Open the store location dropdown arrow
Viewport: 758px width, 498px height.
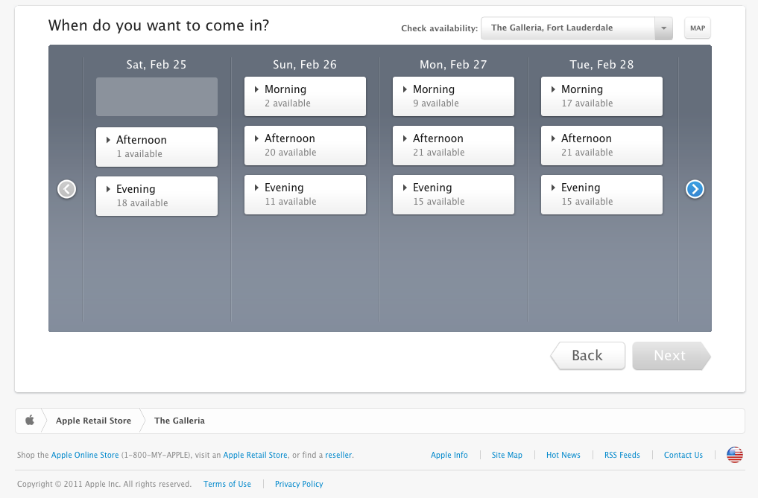click(664, 28)
